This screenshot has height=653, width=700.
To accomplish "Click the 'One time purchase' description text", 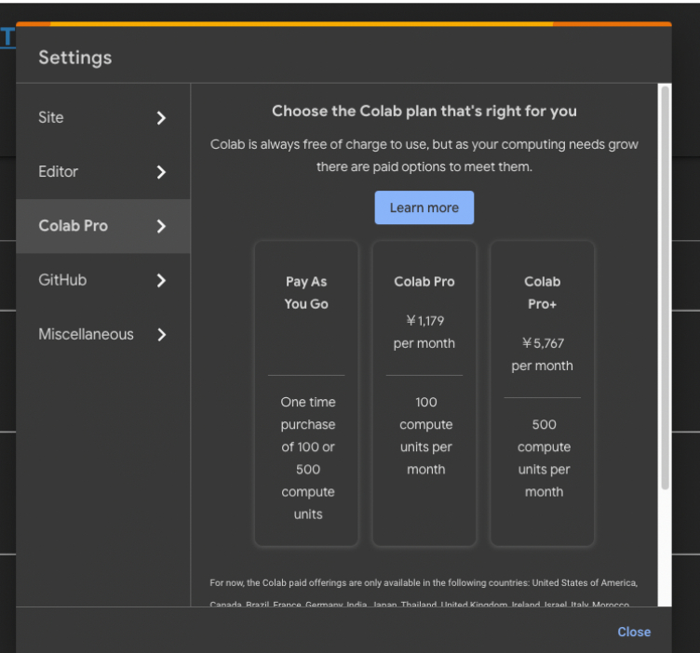I will 308,458.
